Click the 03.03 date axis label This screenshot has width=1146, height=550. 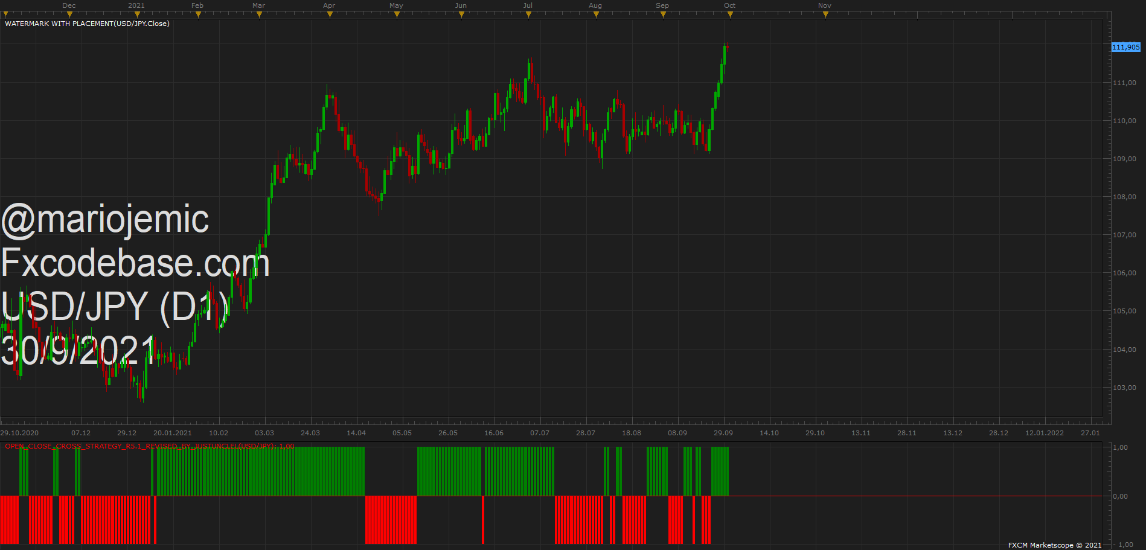[x=264, y=433]
